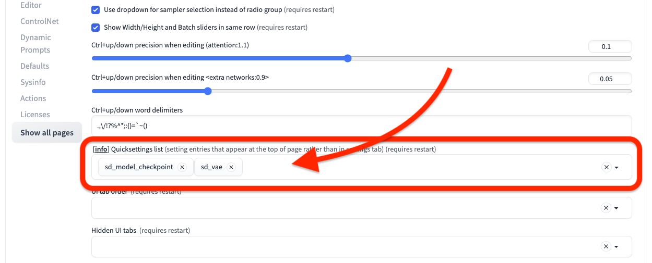Remove the sd_model_checkpoint tag

pyautogui.click(x=182, y=167)
